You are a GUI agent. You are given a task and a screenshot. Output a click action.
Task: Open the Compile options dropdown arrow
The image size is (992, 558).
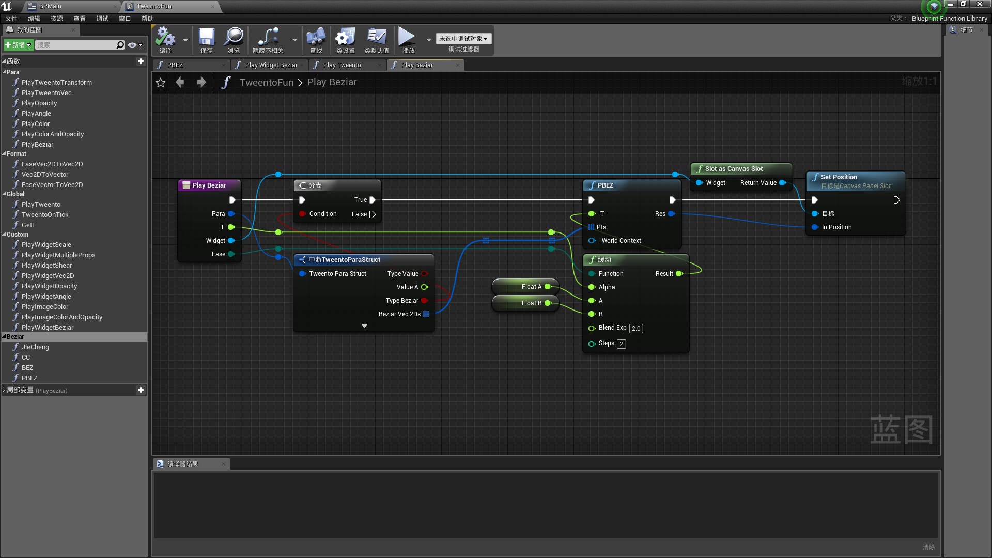pos(185,40)
